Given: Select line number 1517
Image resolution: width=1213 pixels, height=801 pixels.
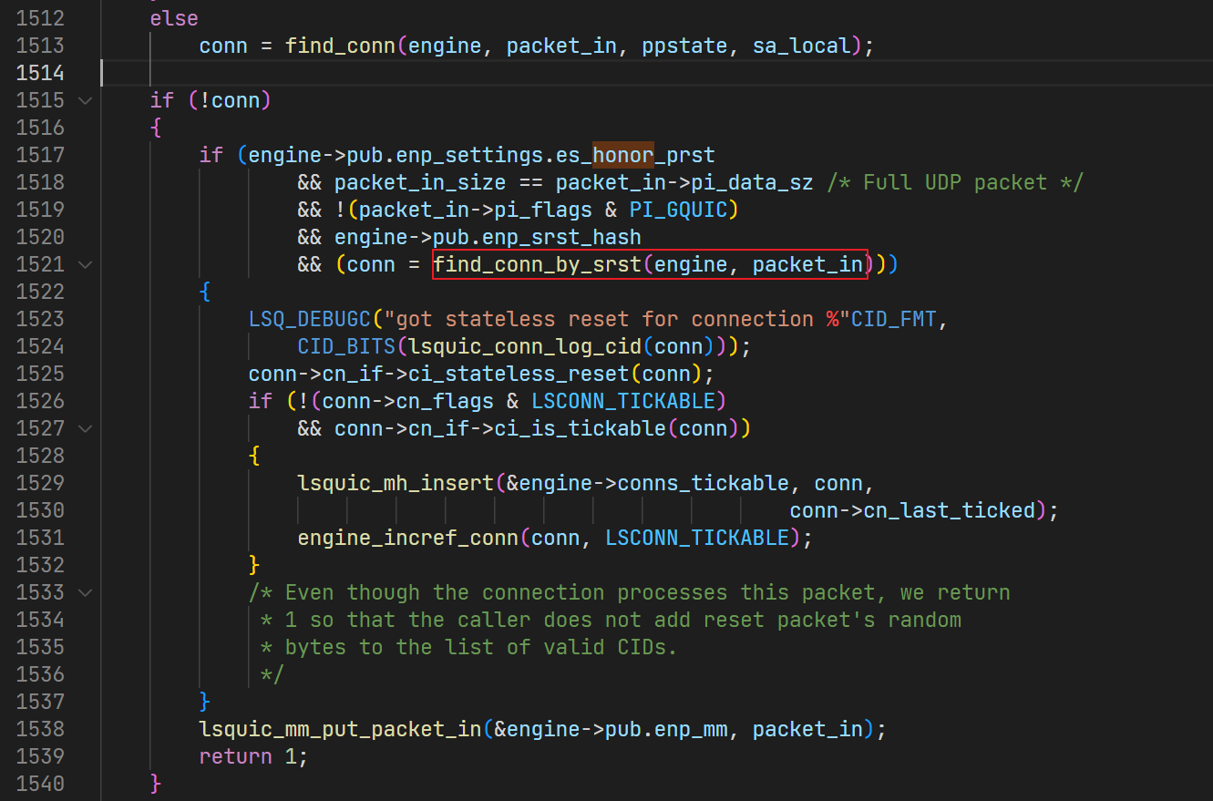Looking at the screenshot, I should 40,155.
